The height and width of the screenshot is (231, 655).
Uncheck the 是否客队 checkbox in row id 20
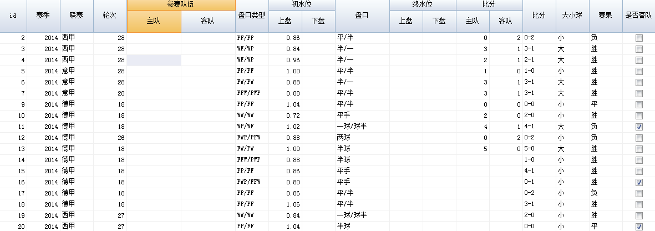(x=639, y=227)
